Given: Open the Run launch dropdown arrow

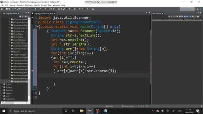Looking at the screenshot, I should tap(38, 9).
